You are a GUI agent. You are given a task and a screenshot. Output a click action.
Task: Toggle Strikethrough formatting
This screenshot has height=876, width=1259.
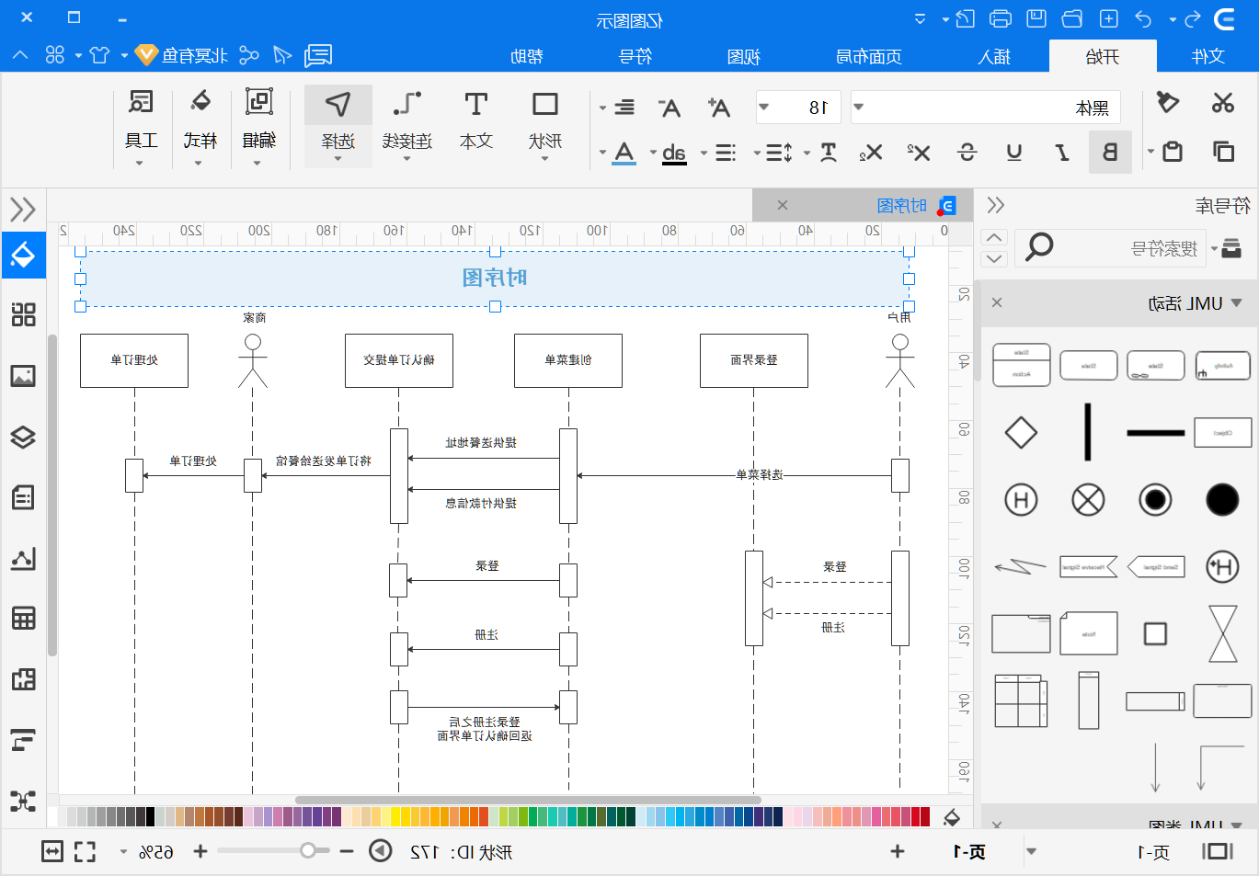(x=967, y=152)
